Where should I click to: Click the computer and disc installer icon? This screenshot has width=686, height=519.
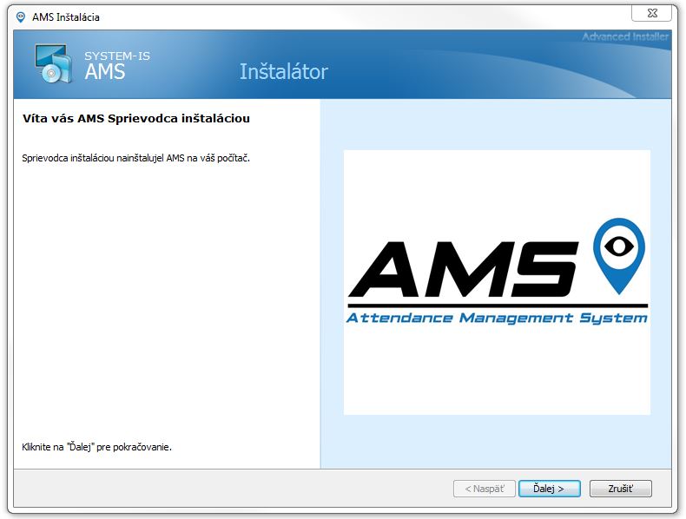click(x=53, y=64)
